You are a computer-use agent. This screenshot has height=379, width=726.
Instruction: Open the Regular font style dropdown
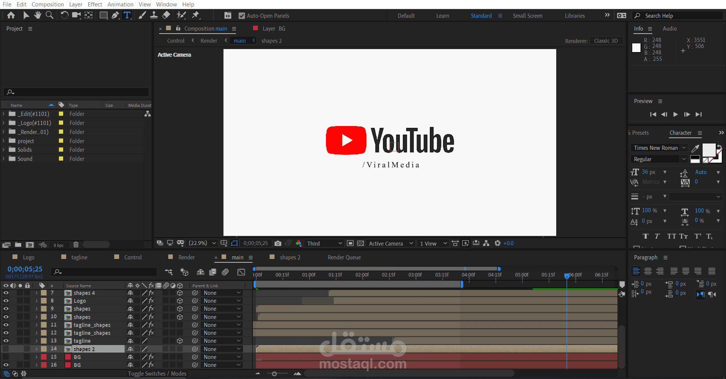click(x=660, y=159)
